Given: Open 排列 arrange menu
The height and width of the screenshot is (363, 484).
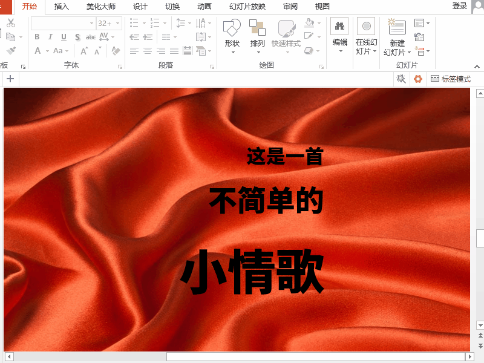Looking at the screenshot, I should coord(258,36).
